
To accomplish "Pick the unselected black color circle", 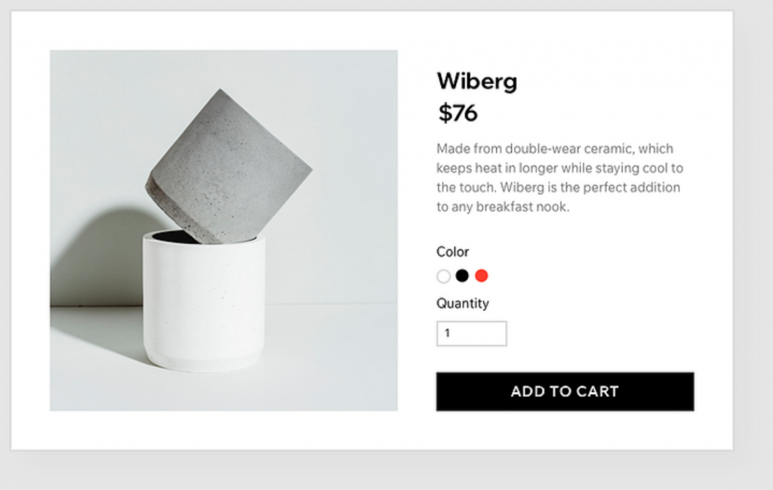I will point(463,276).
